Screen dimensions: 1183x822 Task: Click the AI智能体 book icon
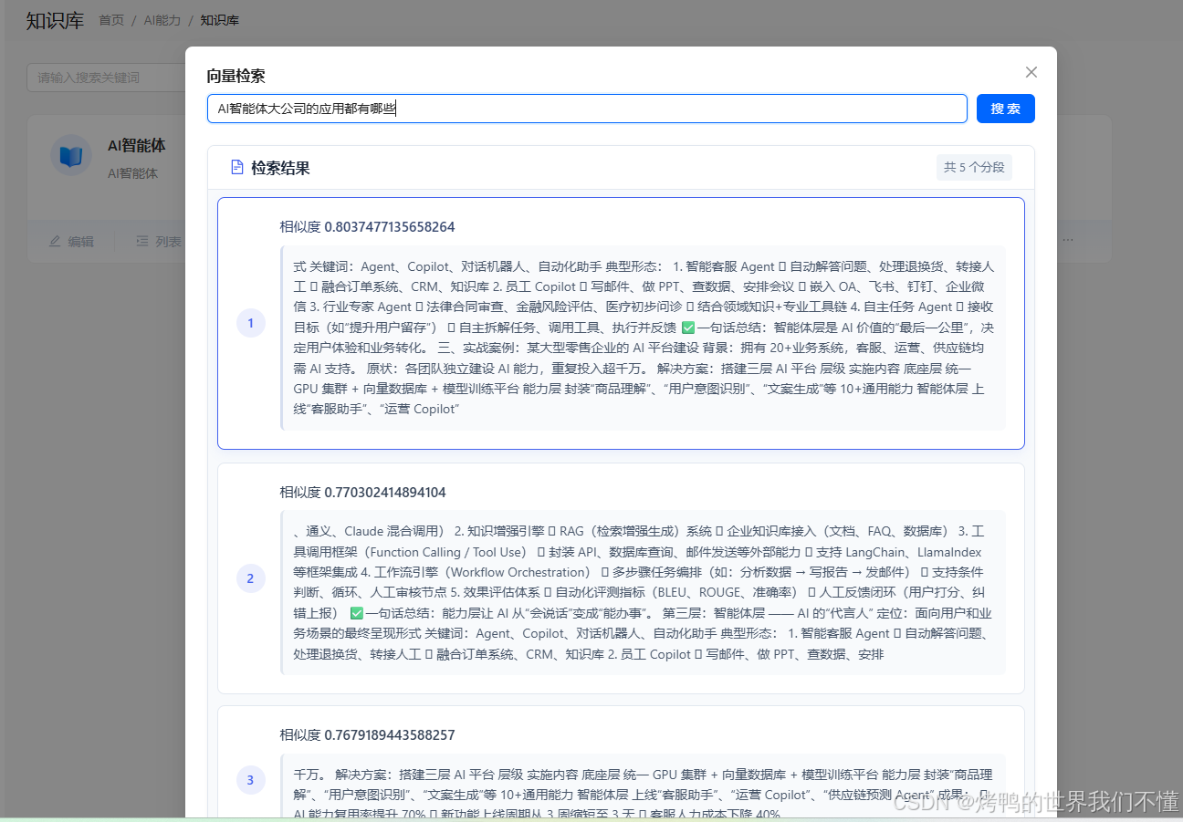point(71,156)
